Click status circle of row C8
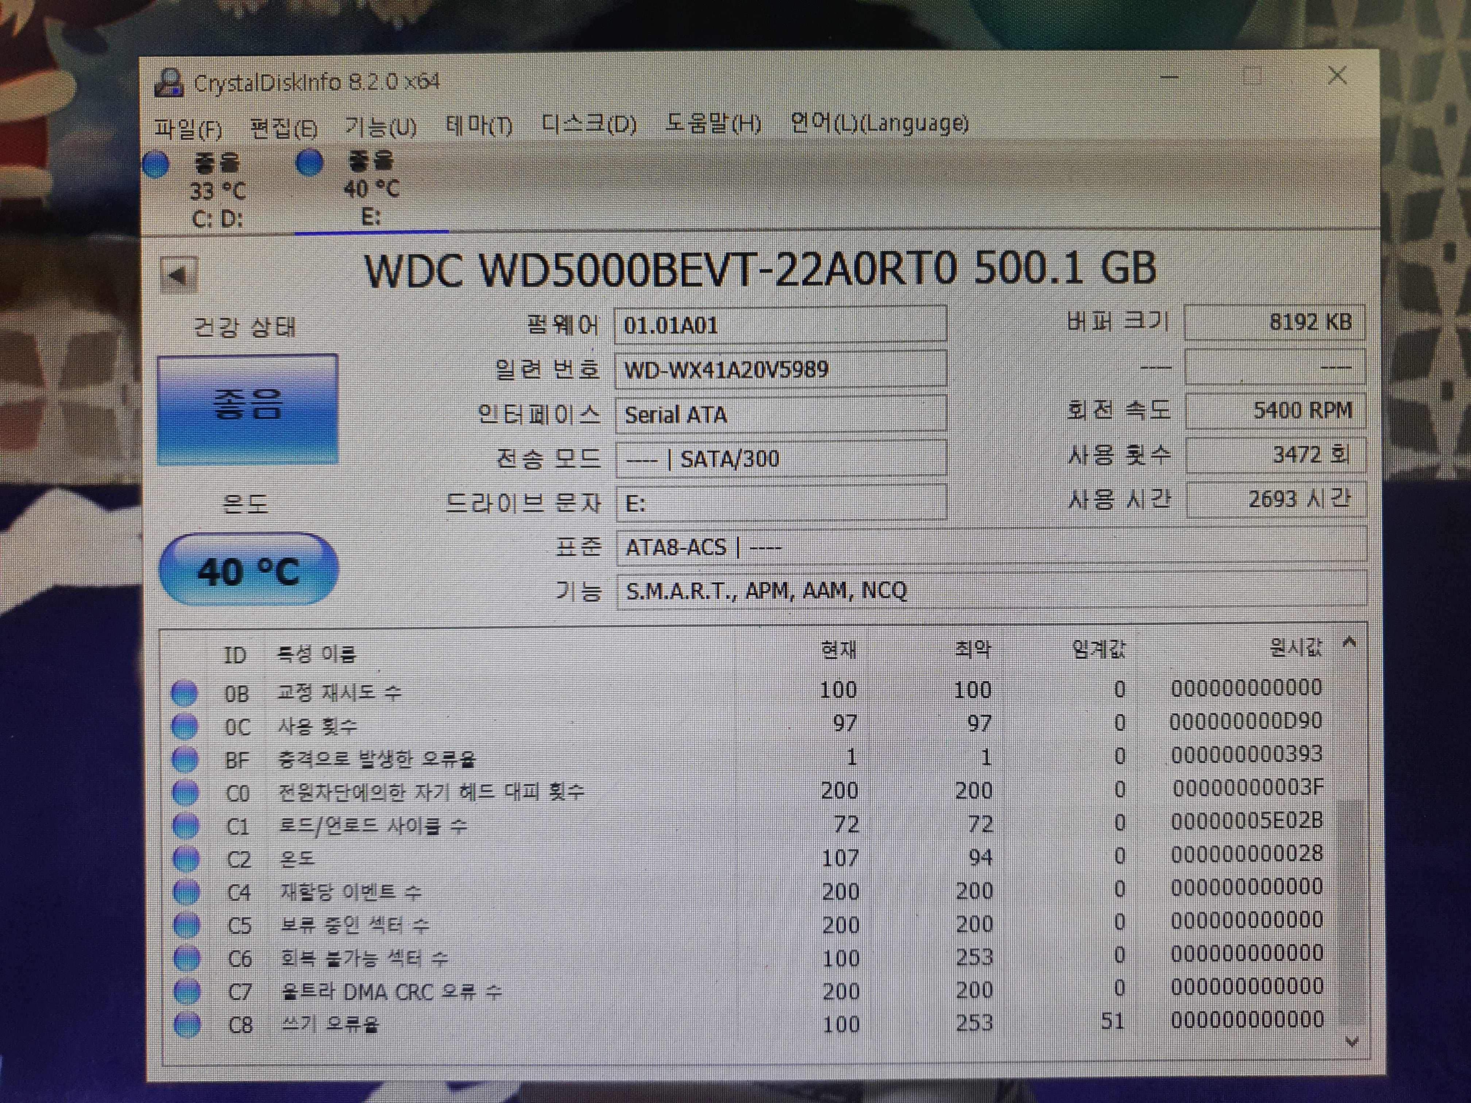 coord(187,1025)
